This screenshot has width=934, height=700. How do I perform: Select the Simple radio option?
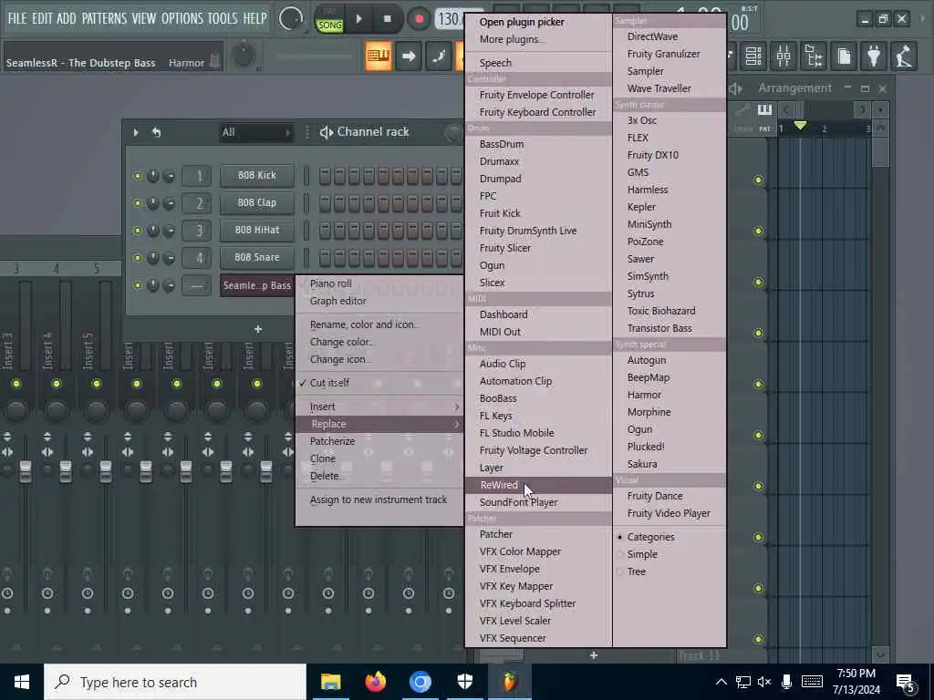click(x=642, y=555)
